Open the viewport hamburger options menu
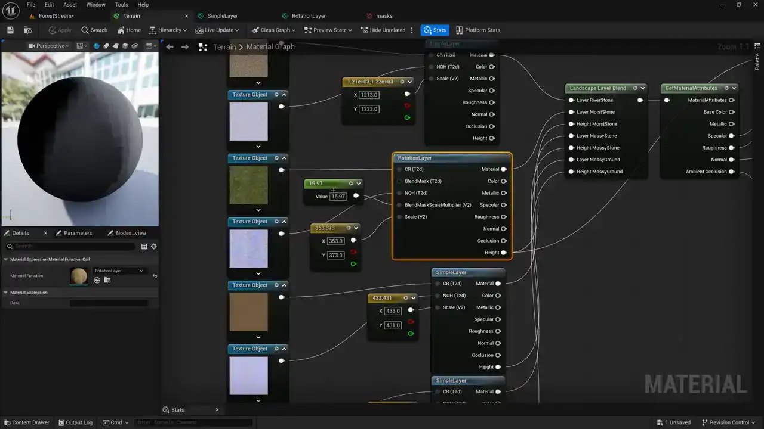This screenshot has width=764, height=429. [x=149, y=46]
